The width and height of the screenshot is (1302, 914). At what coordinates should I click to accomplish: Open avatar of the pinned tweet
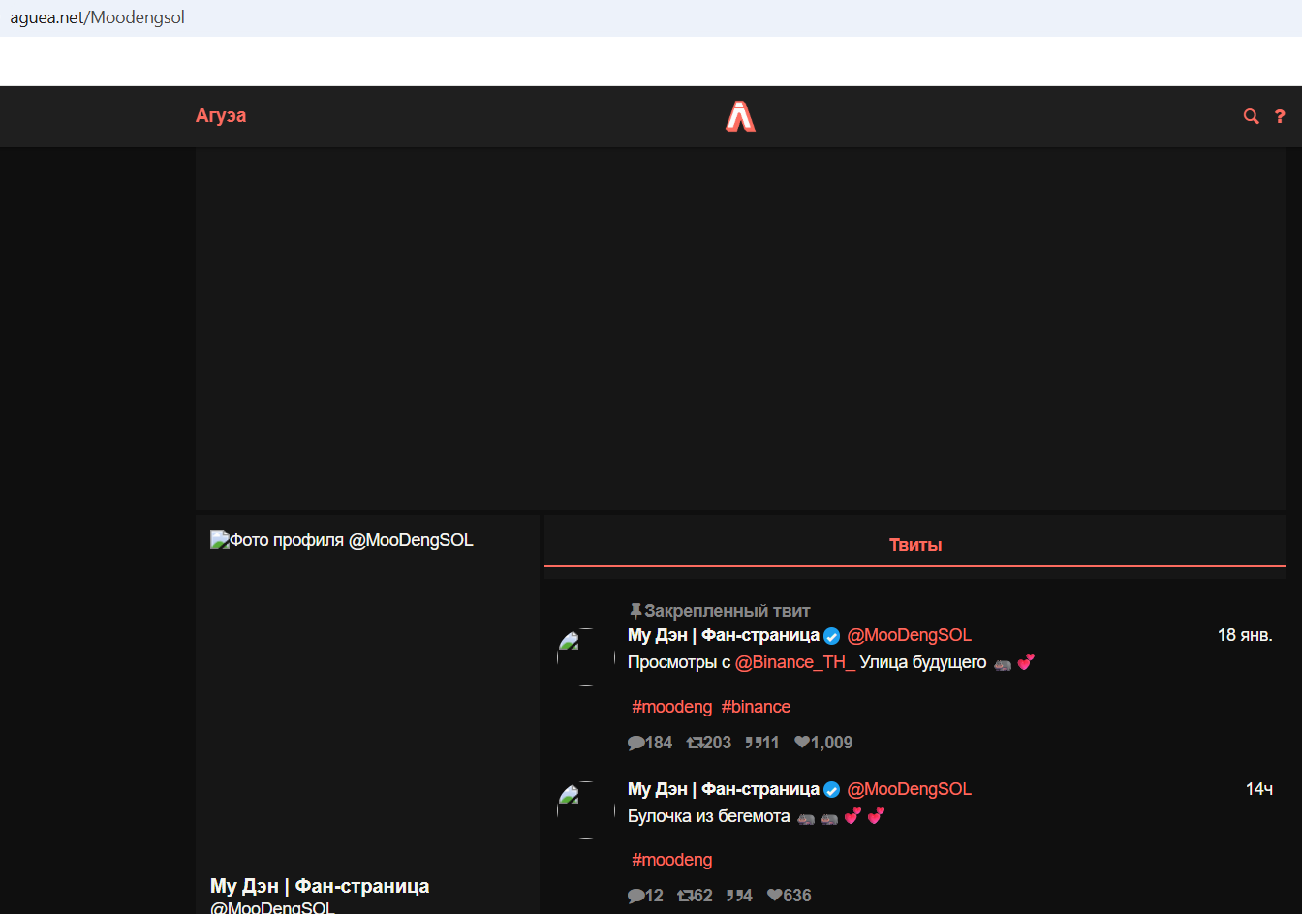(585, 657)
